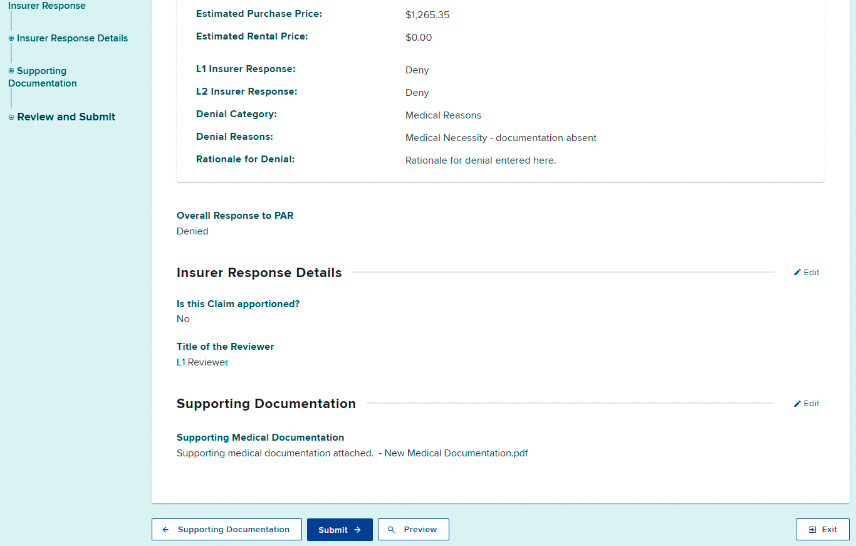Click the step circle for Supporting Documentation
This screenshot has width=856, height=546.
(x=11, y=71)
